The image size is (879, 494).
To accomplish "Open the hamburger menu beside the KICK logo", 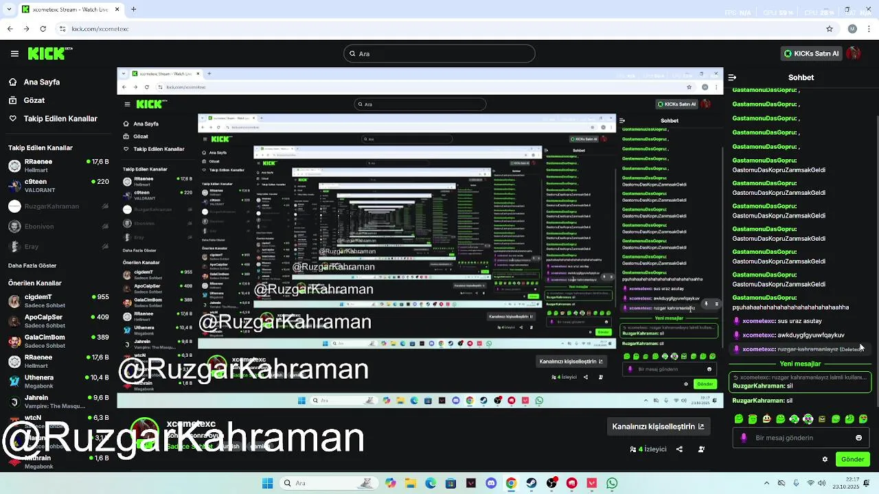I will (x=14, y=54).
